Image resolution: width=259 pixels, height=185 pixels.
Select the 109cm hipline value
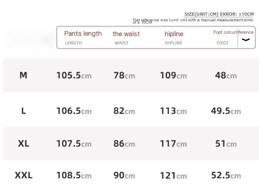click(x=173, y=76)
